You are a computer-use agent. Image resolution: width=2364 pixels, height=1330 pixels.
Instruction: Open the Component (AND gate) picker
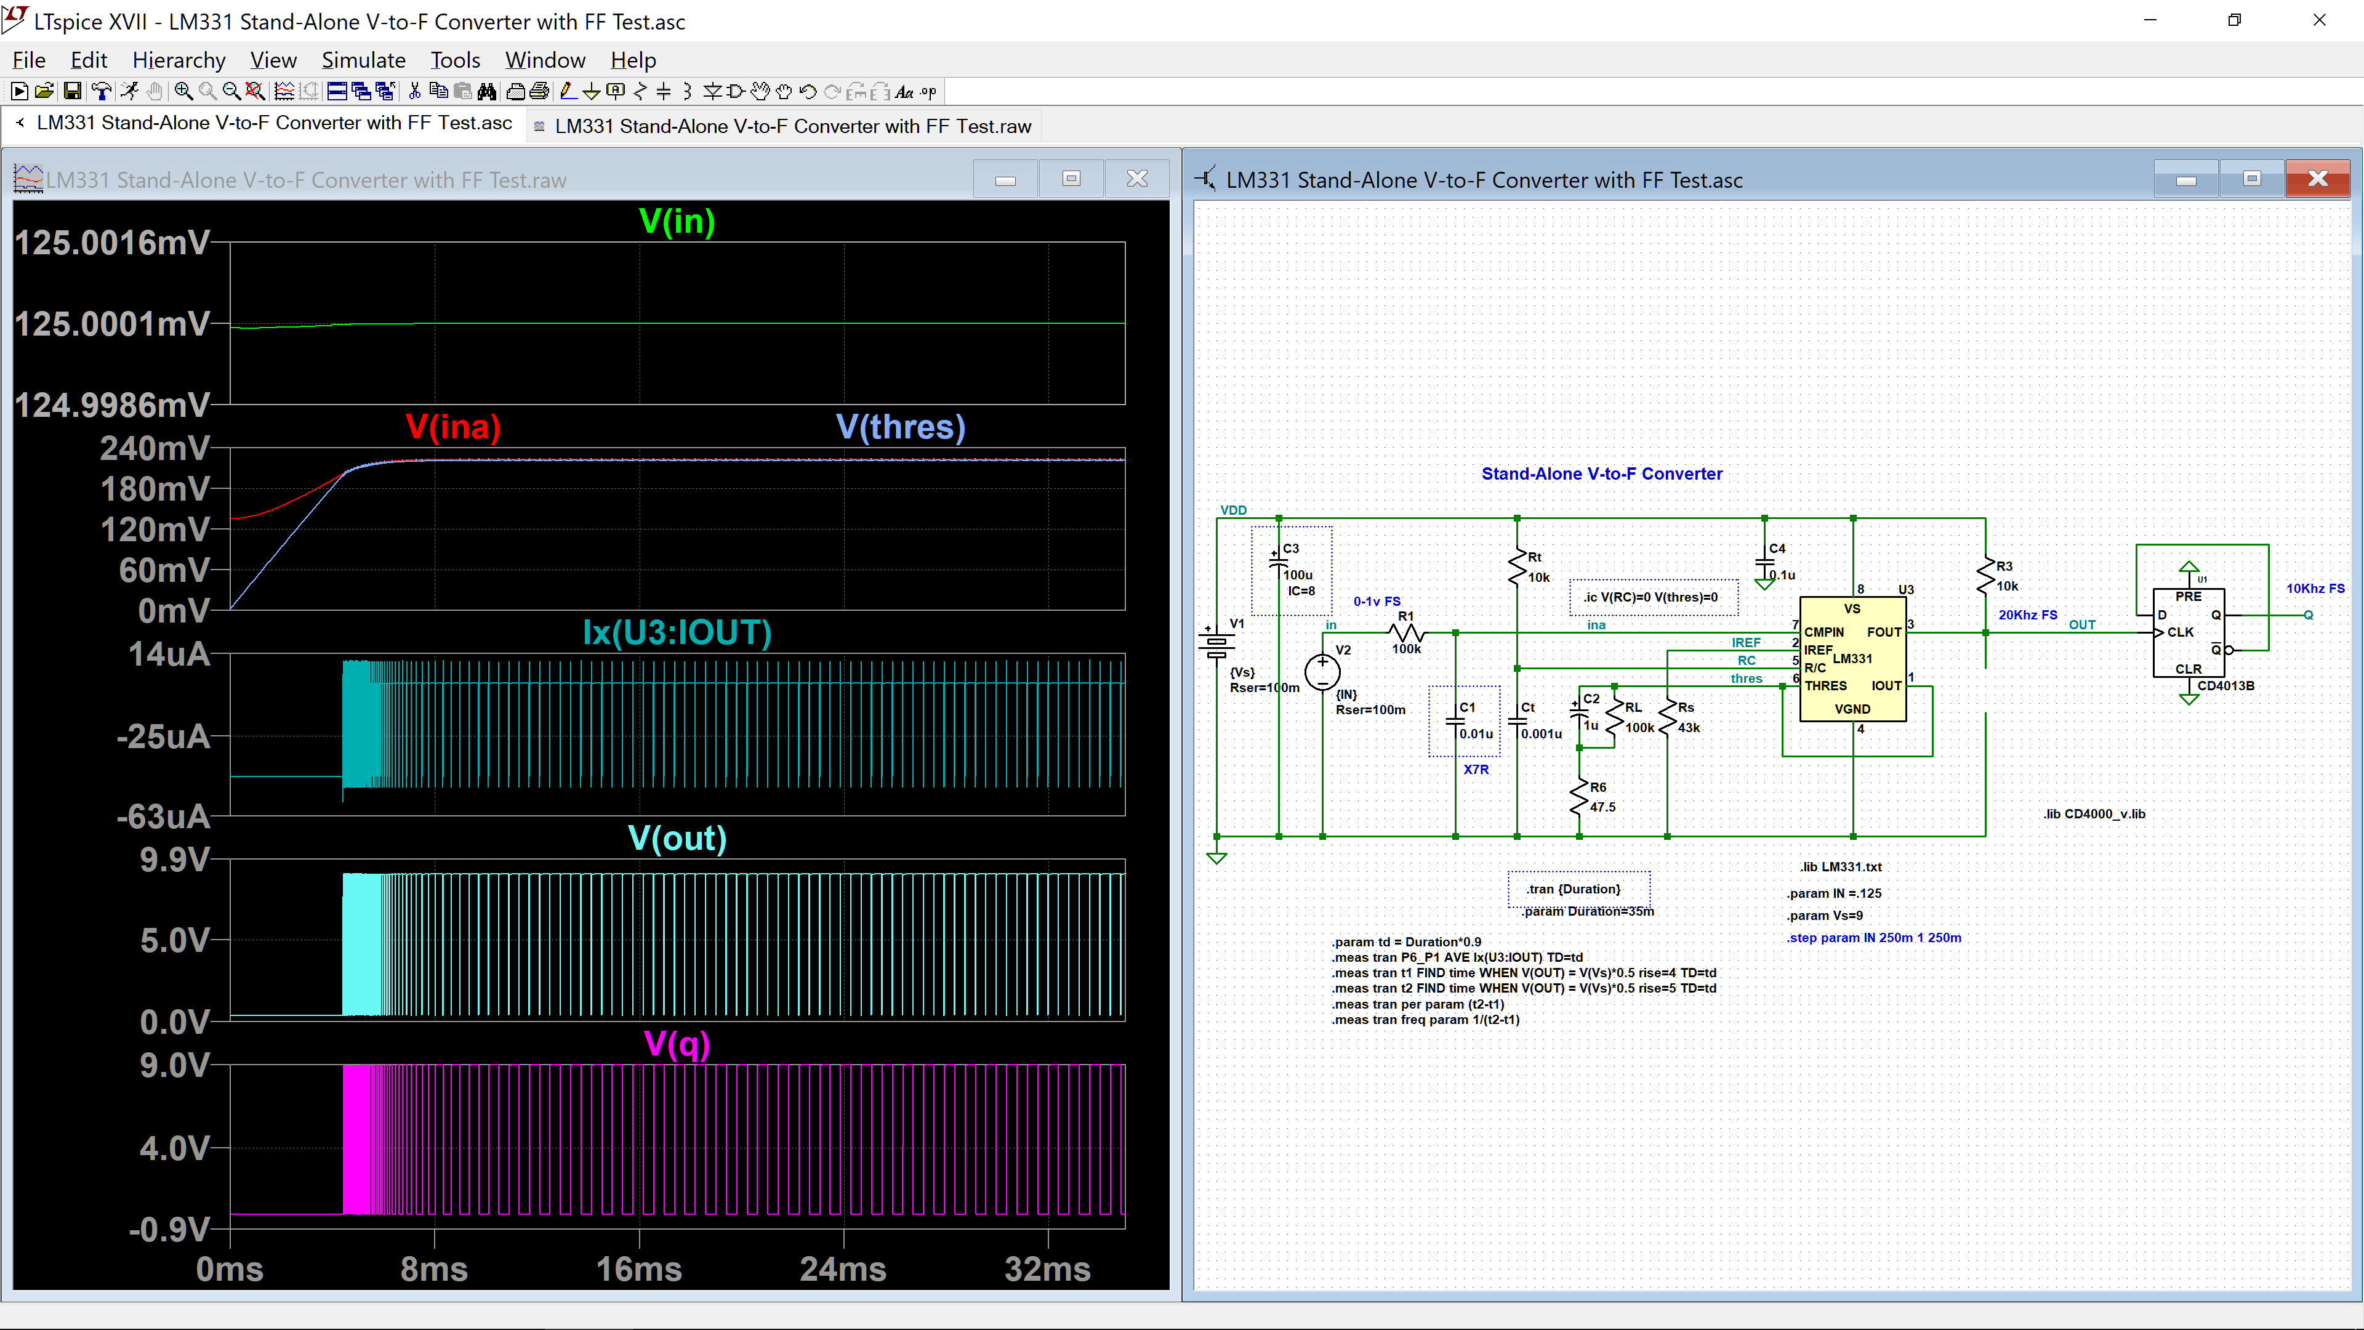(x=736, y=92)
